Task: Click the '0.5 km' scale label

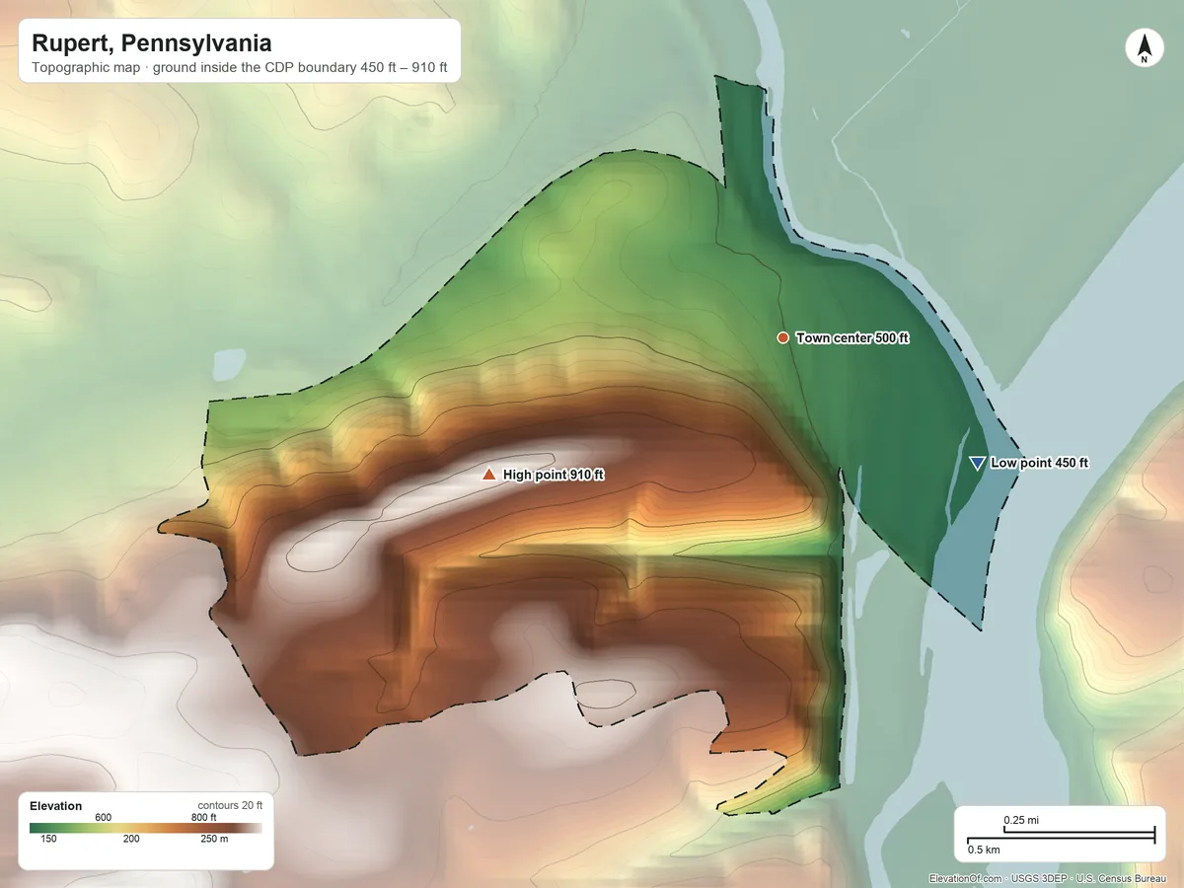Action: pos(984,850)
